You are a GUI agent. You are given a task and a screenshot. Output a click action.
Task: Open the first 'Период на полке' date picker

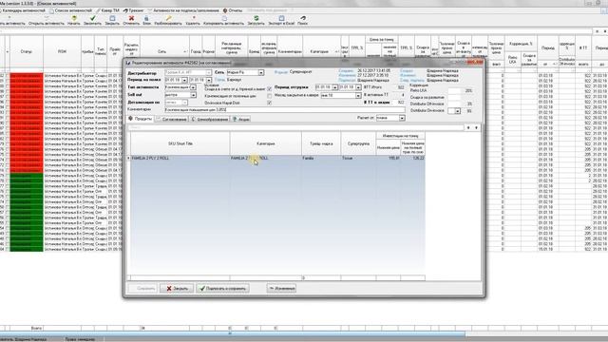tap(184, 80)
